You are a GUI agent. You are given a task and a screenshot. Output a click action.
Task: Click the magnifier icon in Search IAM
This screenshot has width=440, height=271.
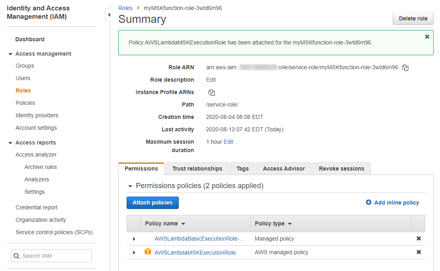[x=16, y=256]
